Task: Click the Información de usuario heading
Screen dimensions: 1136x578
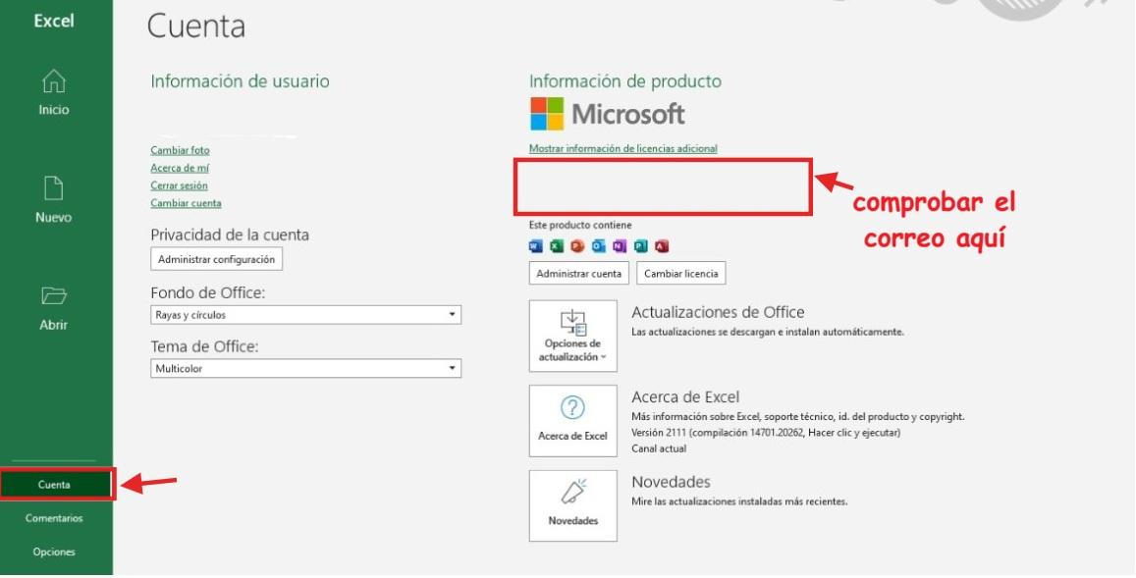Action: (240, 81)
